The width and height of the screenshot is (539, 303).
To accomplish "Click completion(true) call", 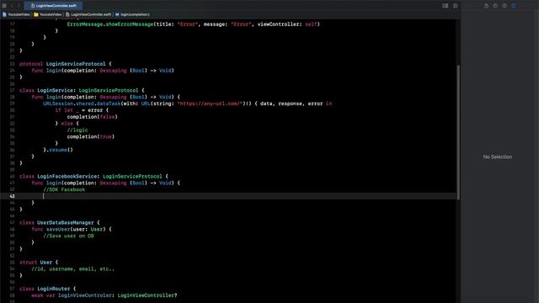I will coord(91,136).
